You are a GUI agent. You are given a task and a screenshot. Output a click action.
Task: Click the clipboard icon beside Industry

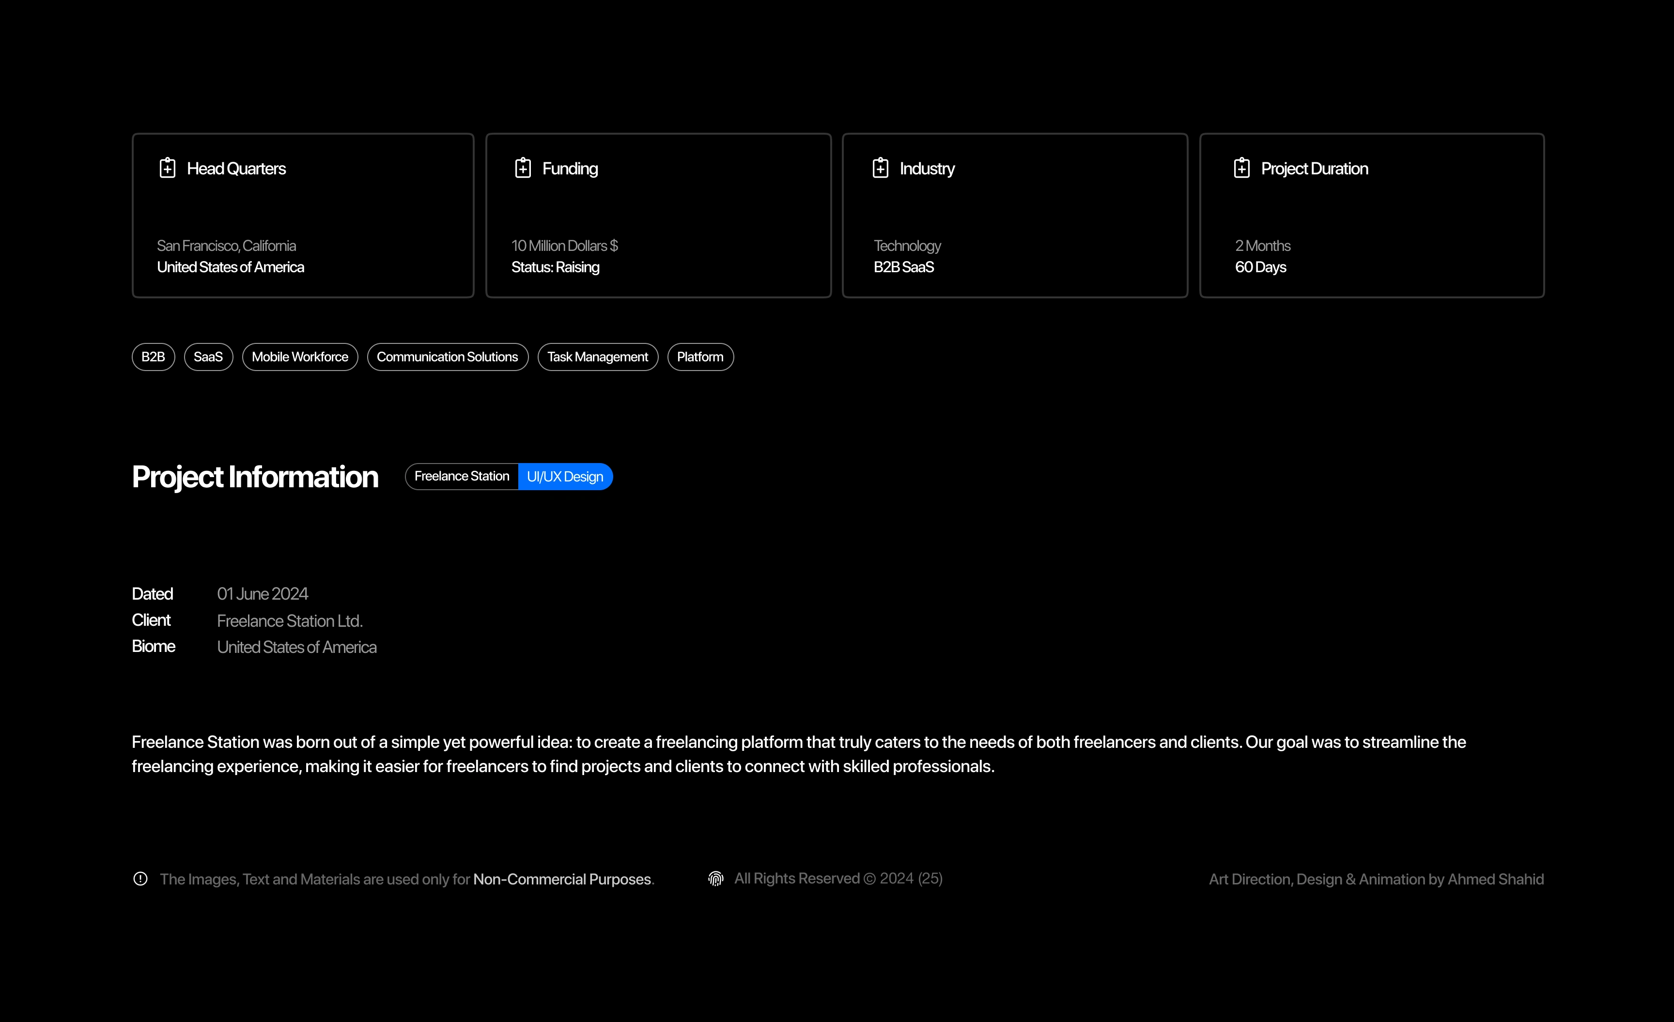coord(880,168)
